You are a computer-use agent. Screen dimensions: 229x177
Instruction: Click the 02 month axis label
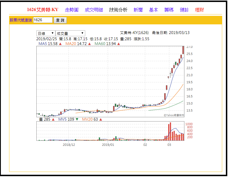coord(145,145)
